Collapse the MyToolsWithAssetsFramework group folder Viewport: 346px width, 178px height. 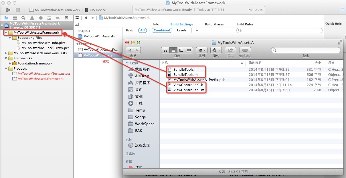click(x=6, y=33)
